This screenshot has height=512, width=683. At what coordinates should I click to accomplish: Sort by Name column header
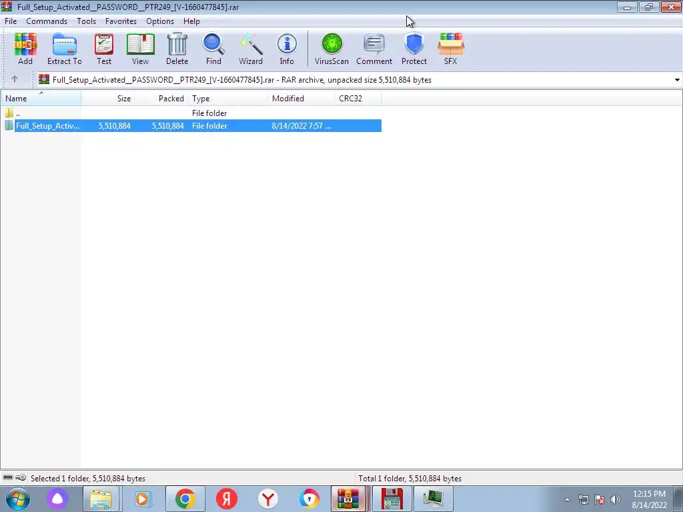[41, 99]
